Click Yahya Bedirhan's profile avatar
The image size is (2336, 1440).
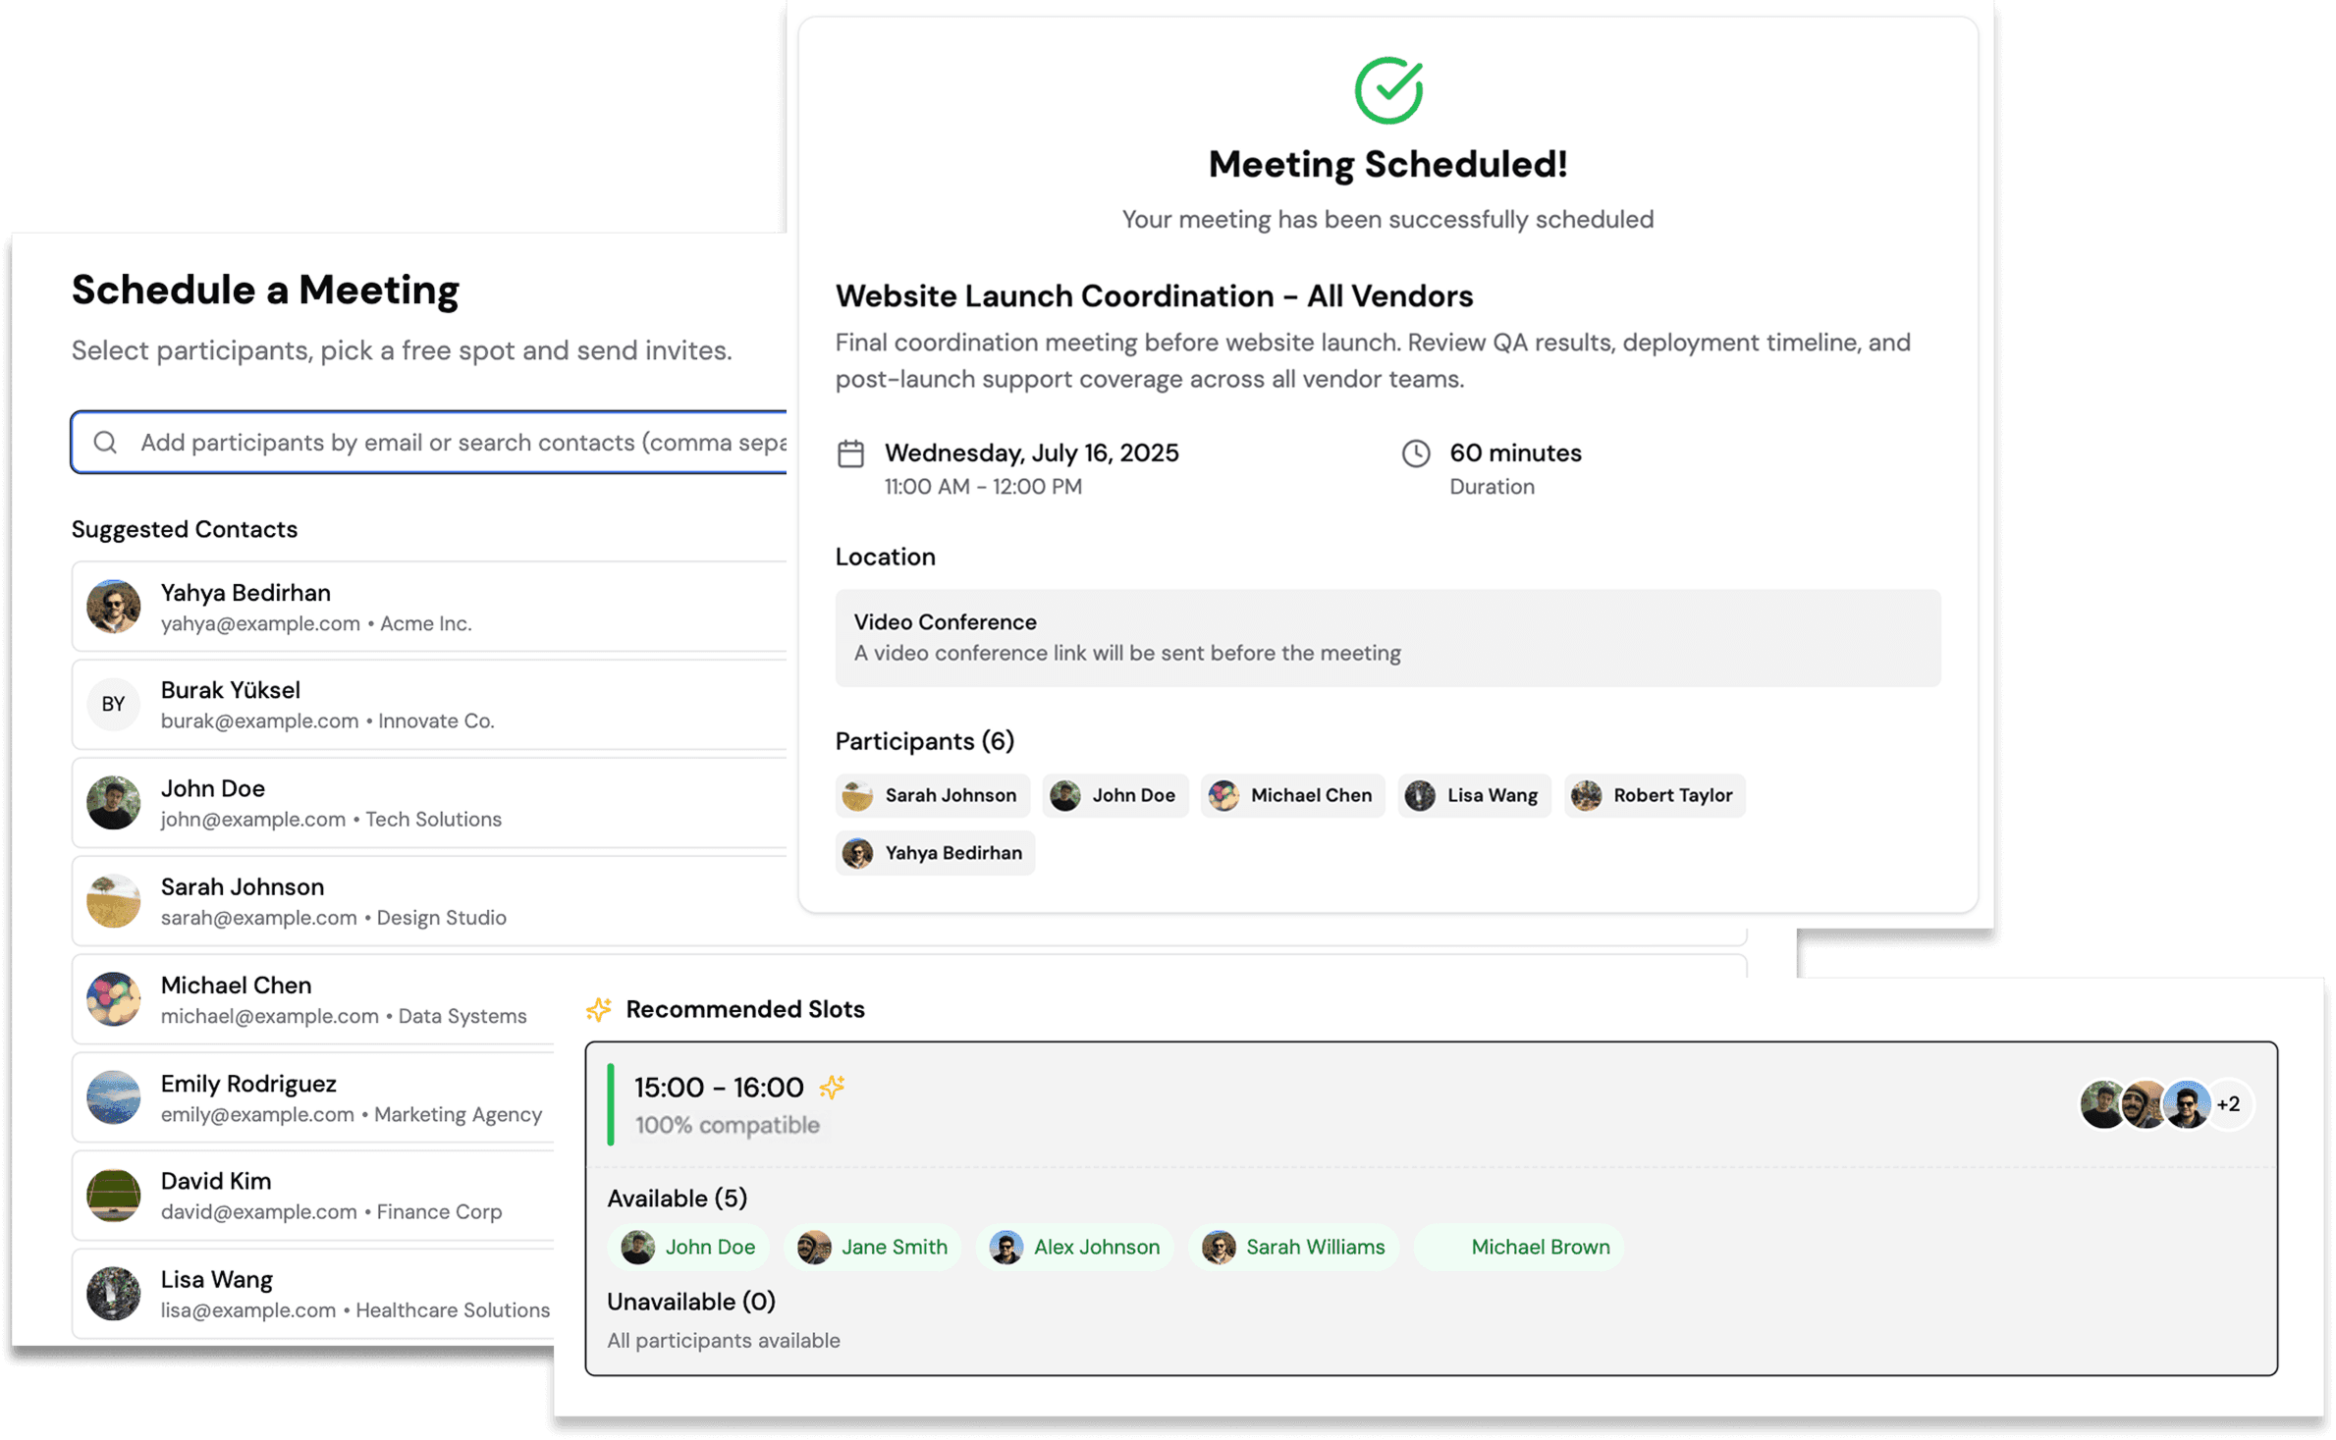pos(113,607)
